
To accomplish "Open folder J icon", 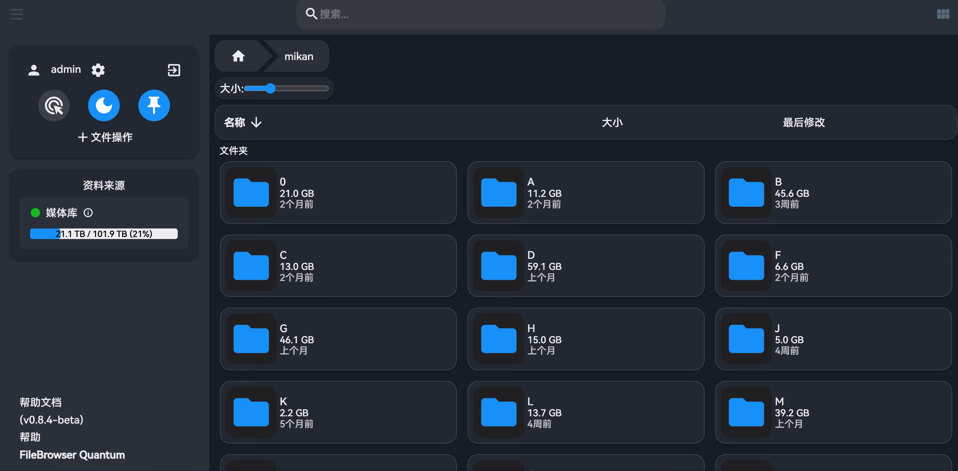I will (746, 339).
